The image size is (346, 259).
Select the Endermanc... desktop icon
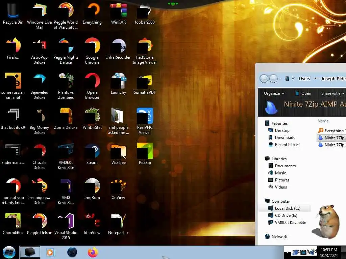(x=13, y=154)
